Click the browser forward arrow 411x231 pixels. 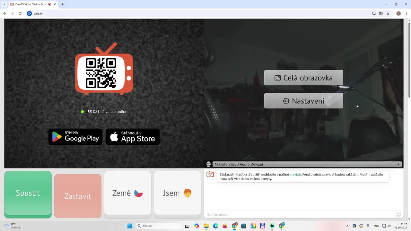[x=12, y=13]
